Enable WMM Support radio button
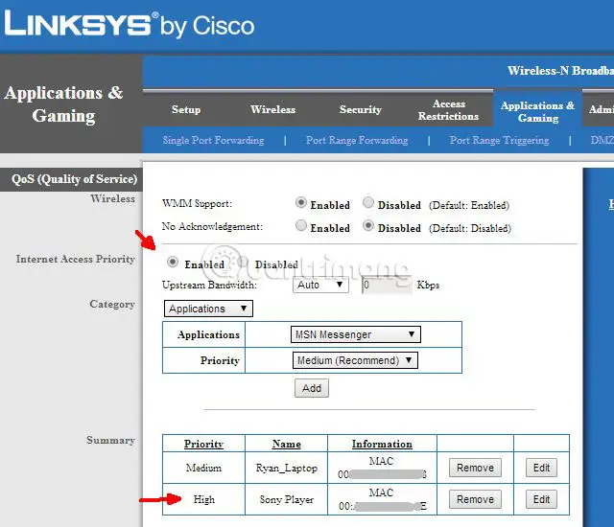Viewport: 614px width, 527px height. pyautogui.click(x=300, y=202)
